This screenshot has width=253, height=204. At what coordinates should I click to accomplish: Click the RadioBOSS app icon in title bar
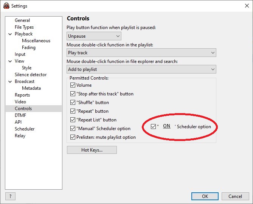pos(6,6)
